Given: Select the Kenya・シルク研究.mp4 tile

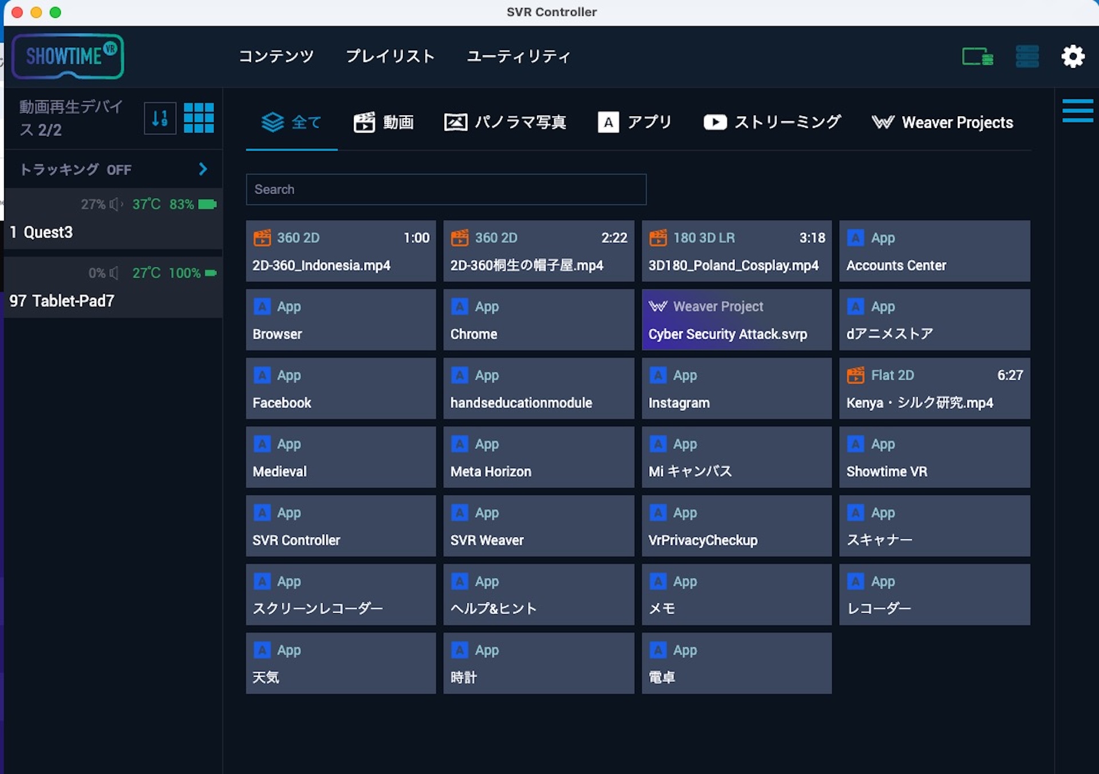Looking at the screenshot, I should point(935,389).
